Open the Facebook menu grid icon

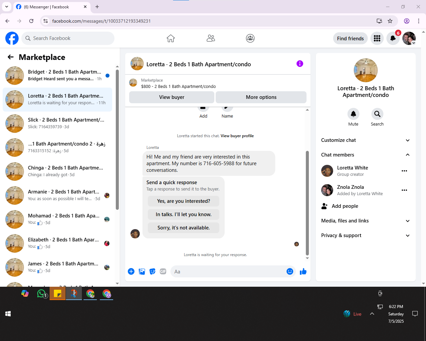click(377, 38)
